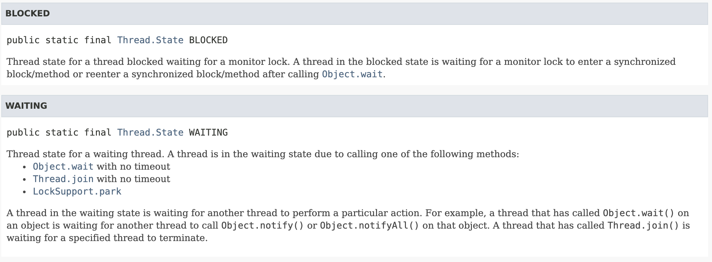
Task: Open Thread.State link in WAITING signature
Action: [150, 132]
